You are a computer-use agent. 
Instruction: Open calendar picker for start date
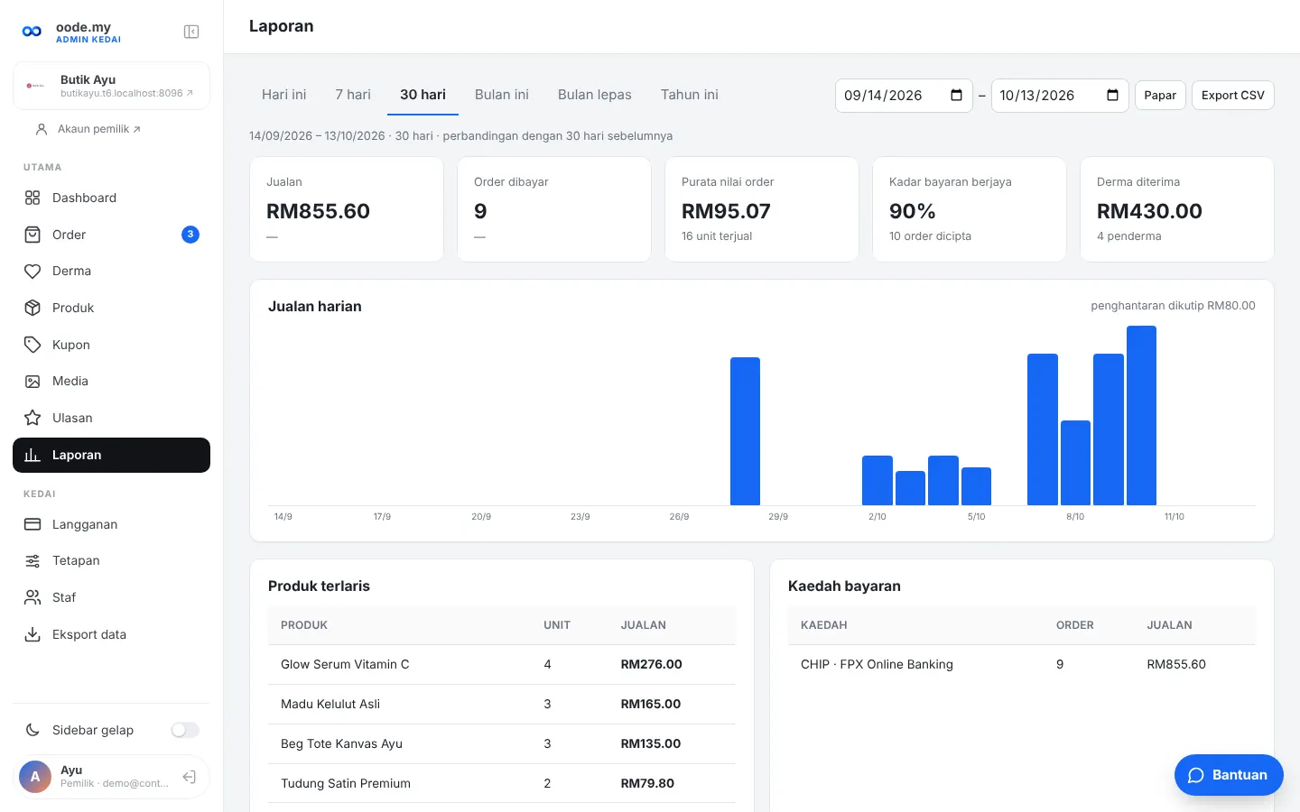point(957,95)
